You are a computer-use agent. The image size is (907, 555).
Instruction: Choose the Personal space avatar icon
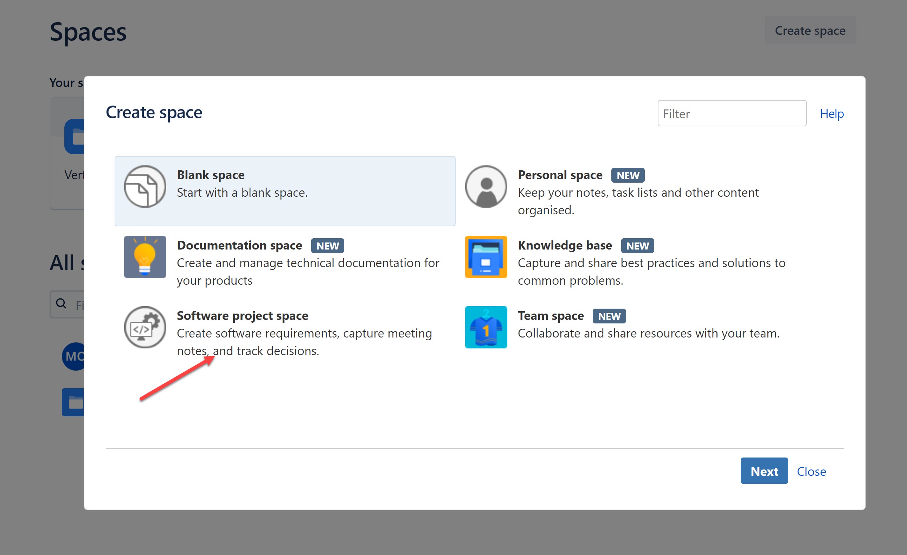point(486,187)
